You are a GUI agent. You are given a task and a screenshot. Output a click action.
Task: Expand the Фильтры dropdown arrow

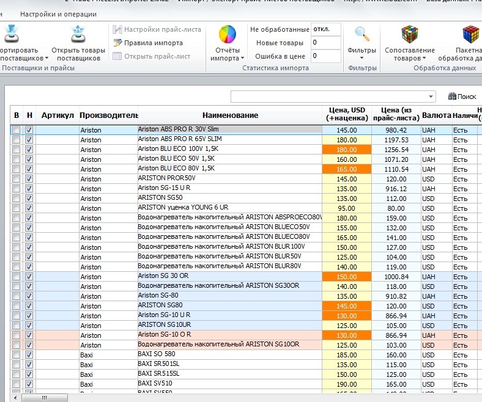point(362,58)
